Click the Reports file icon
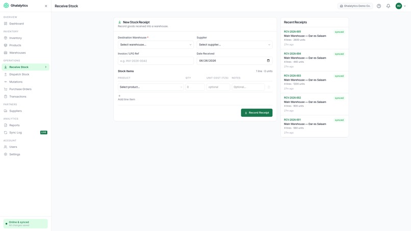The width and height of the screenshot is (411, 231). 6,125
